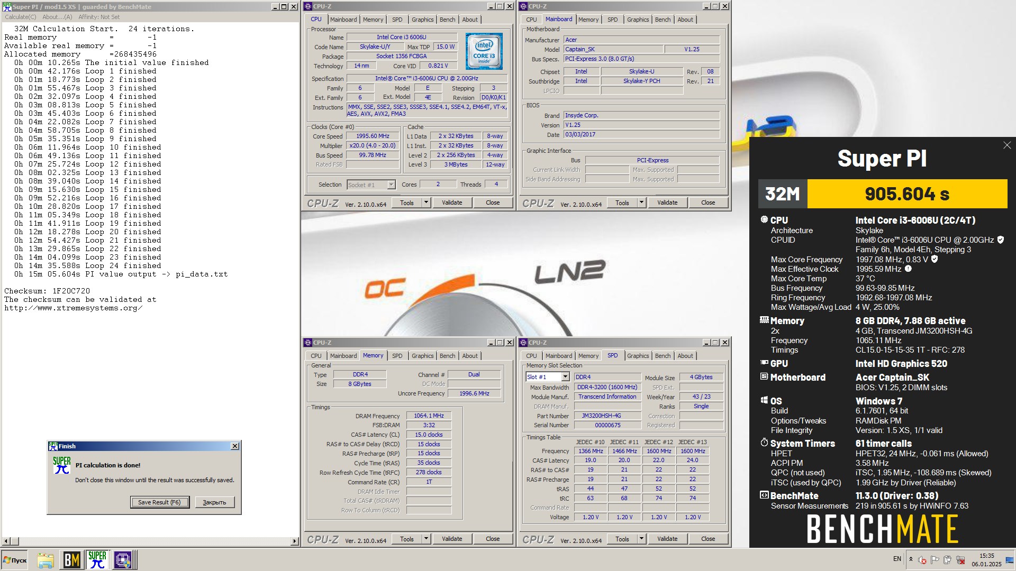Open Tools dropdown arrow in CPU-Z CPU window
This screenshot has width=1016, height=571.
coord(426,202)
